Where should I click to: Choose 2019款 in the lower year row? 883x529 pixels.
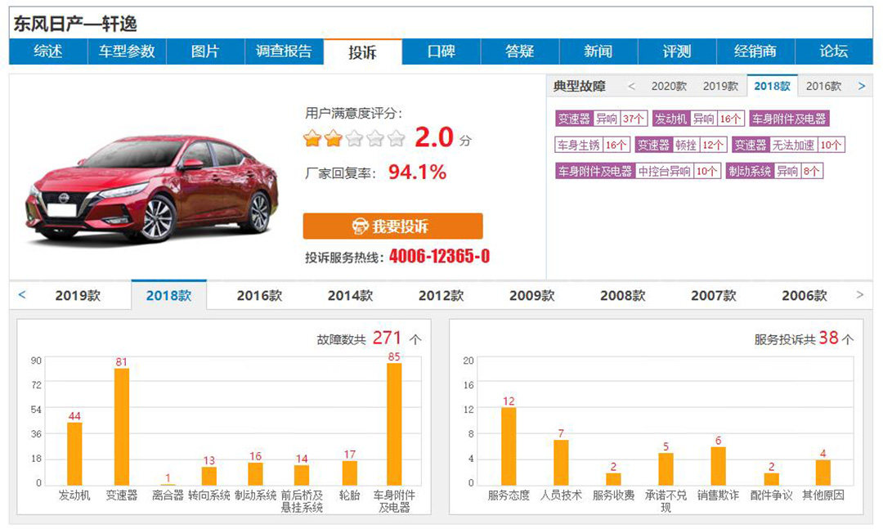(78, 296)
